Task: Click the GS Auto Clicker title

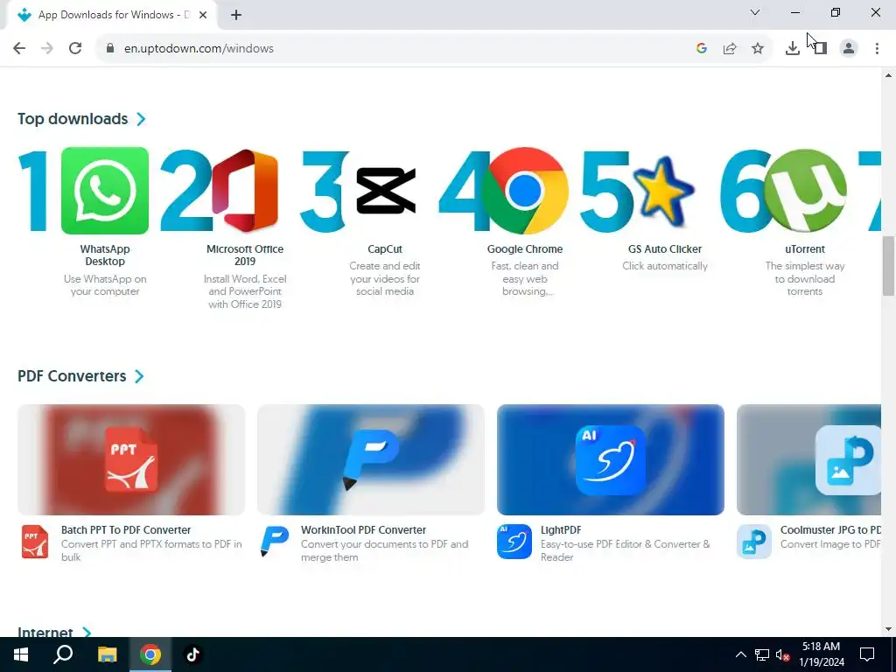Action: click(665, 249)
